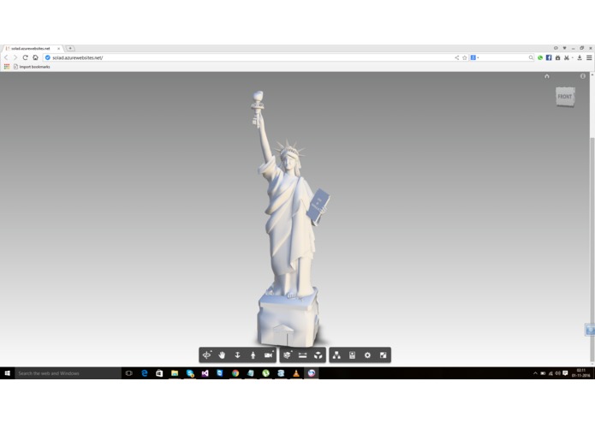
Task: Show hidden system tray icons
Action: pyautogui.click(x=535, y=373)
